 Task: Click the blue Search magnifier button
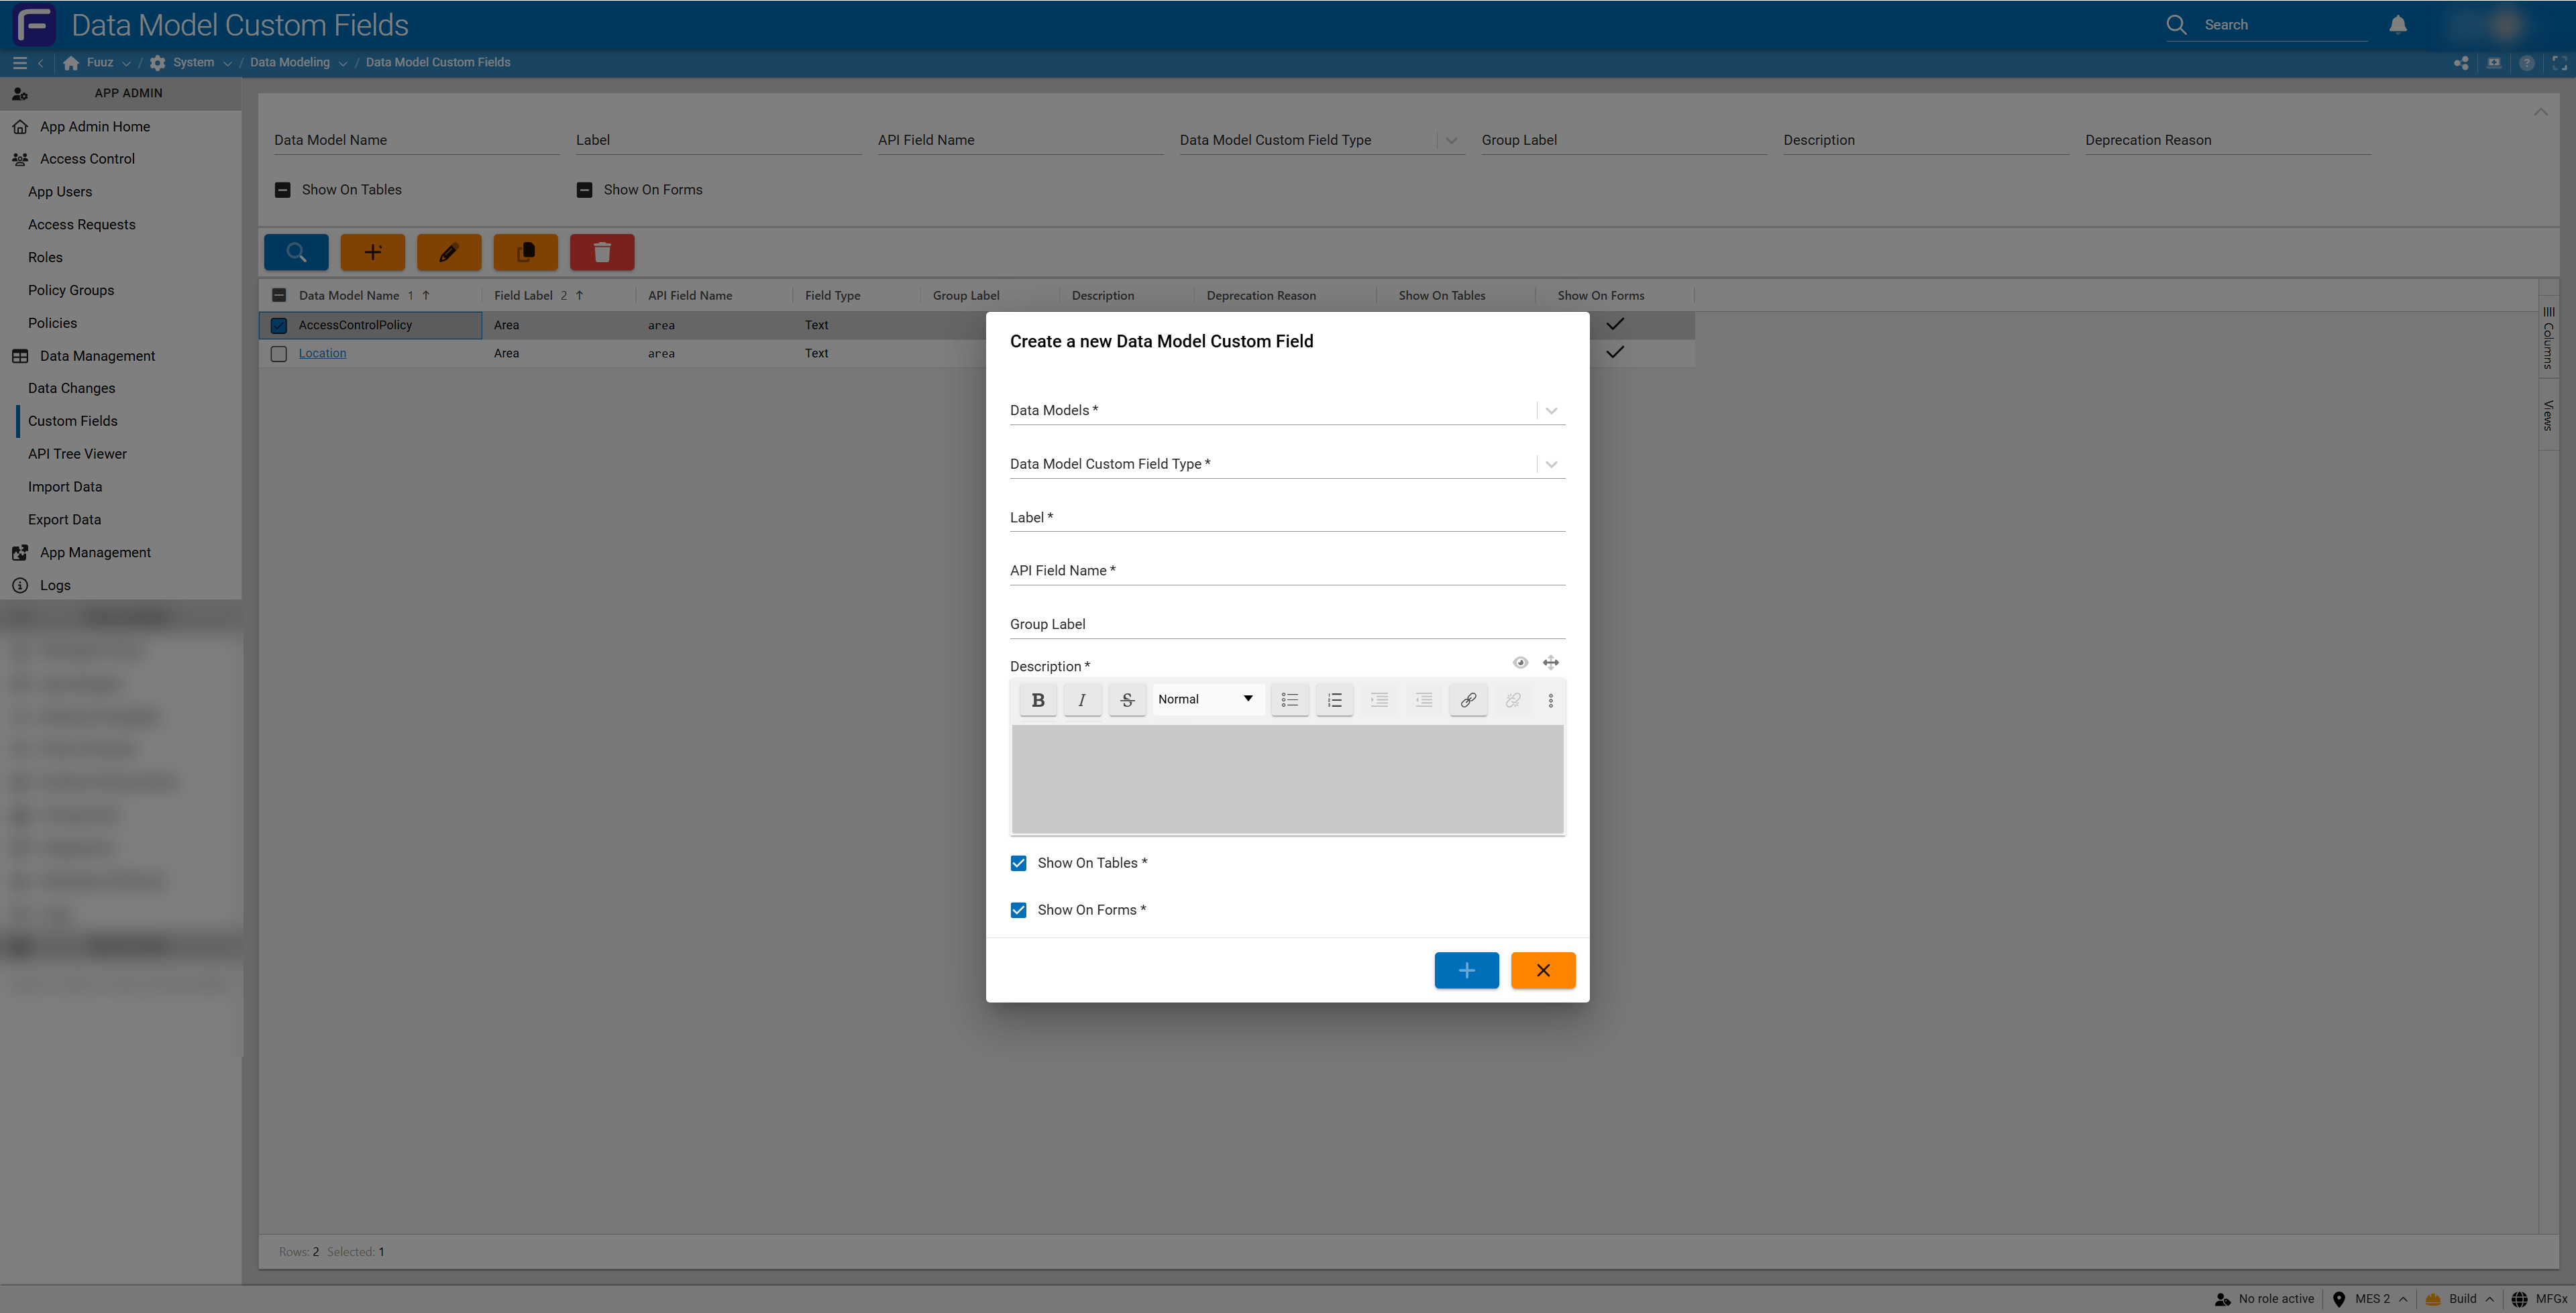point(295,252)
